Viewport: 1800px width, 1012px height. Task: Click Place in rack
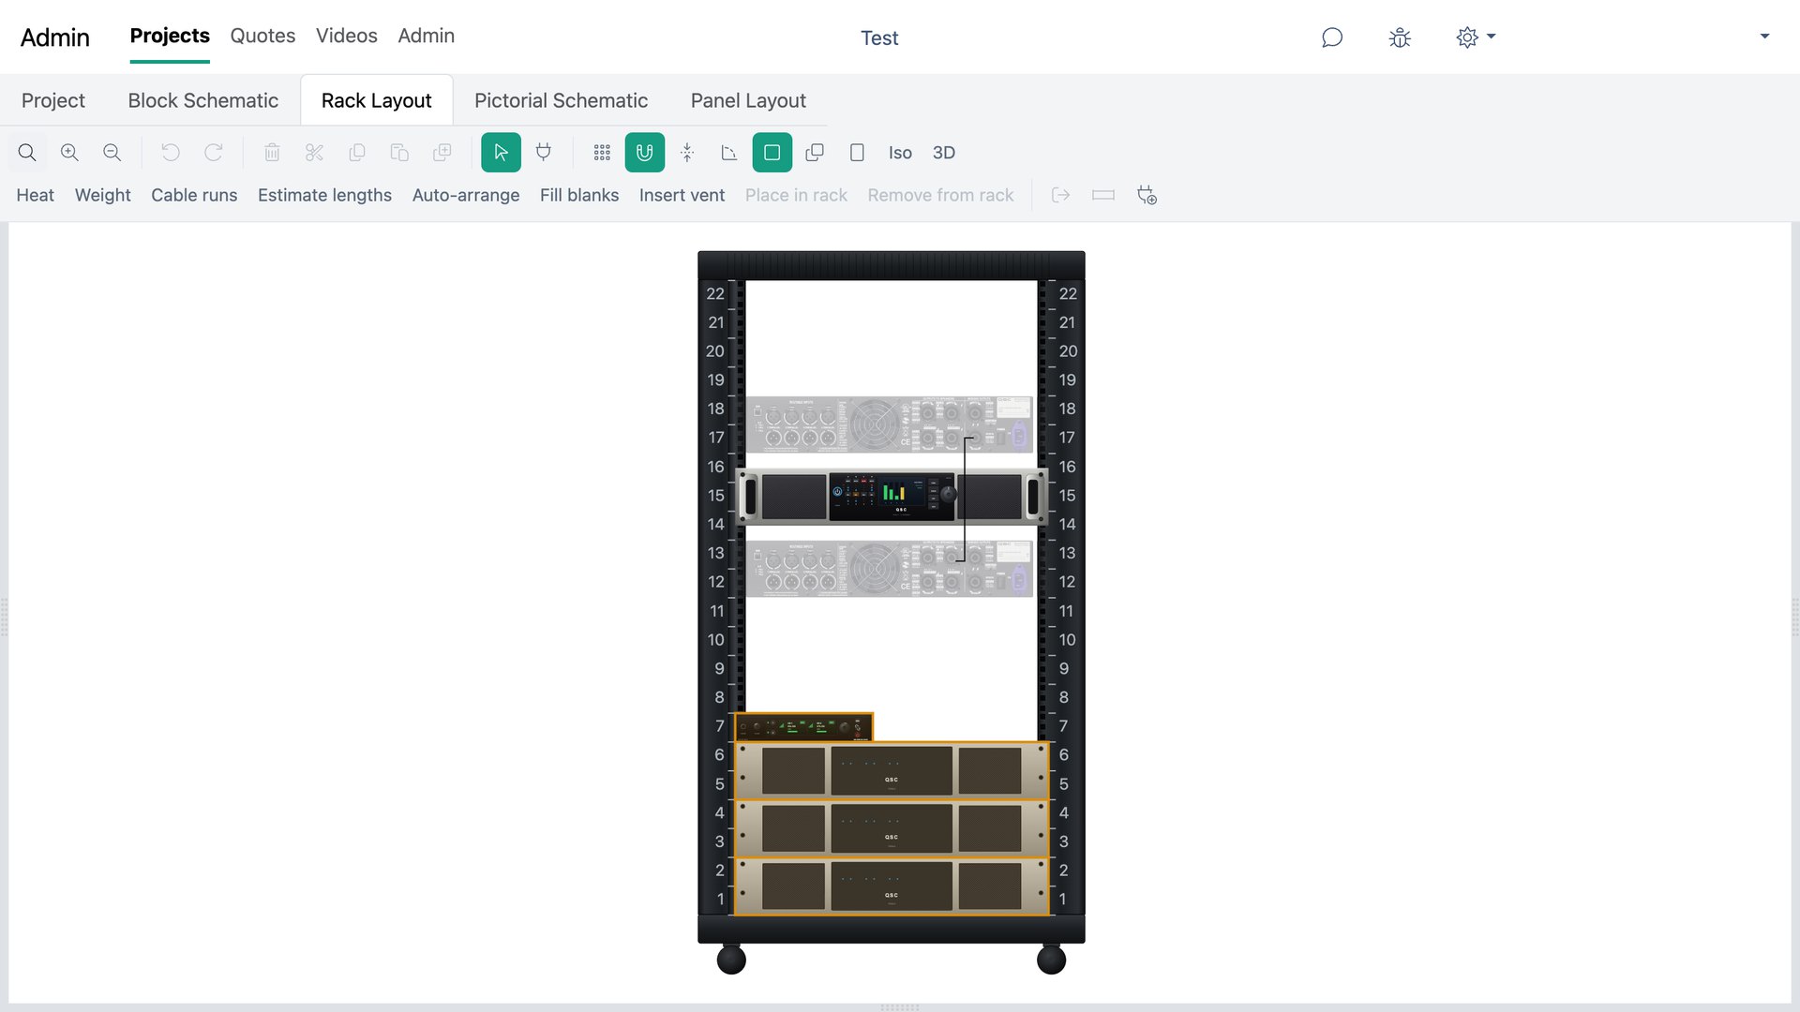tap(796, 195)
